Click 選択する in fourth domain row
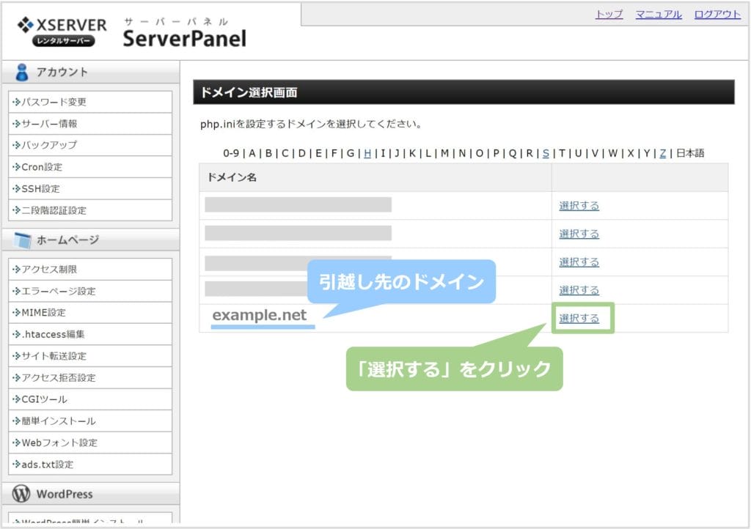Screen dimensions: 751x529 click(x=579, y=290)
